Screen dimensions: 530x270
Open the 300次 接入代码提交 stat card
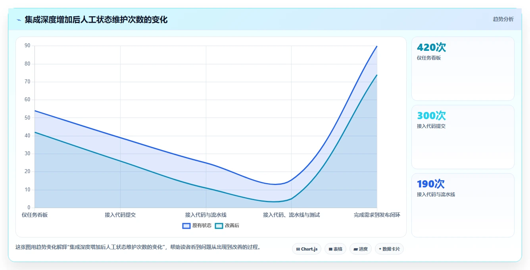[x=463, y=137]
